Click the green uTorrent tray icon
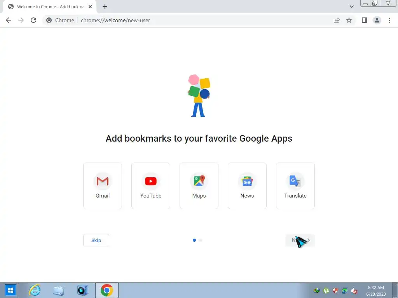The height and width of the screenshot is (298, 398). (326, 291)
